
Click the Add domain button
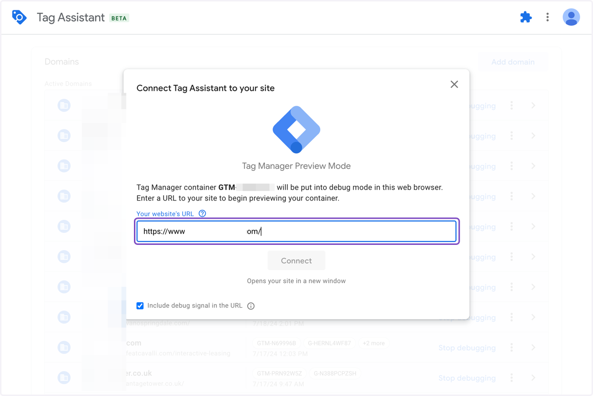click(513, 62)
